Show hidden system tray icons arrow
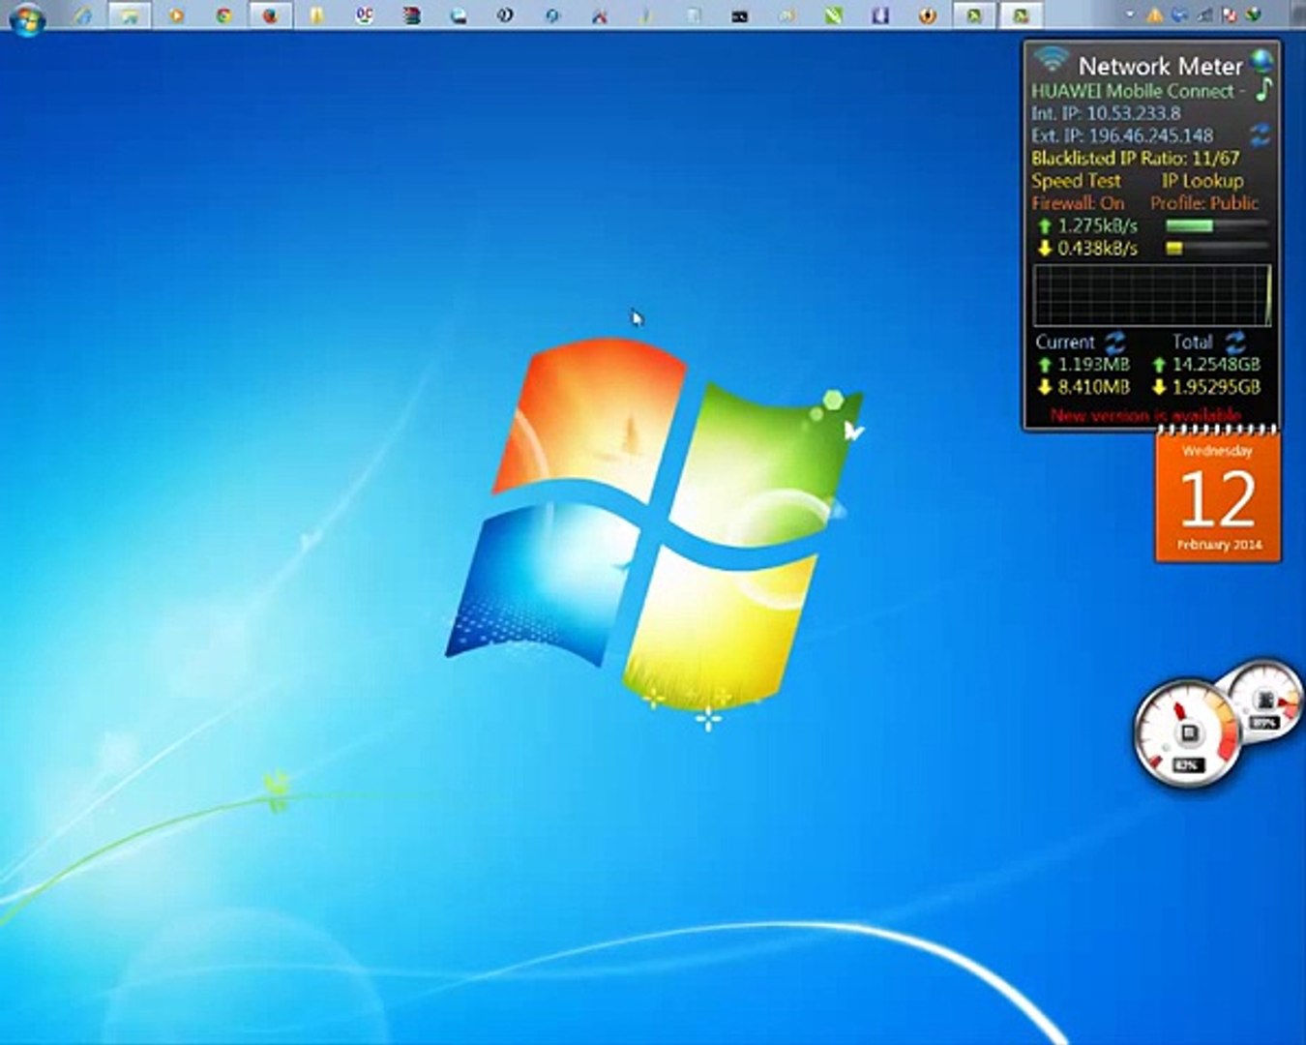The image size is (1306, 1045). pos(1129,15)
